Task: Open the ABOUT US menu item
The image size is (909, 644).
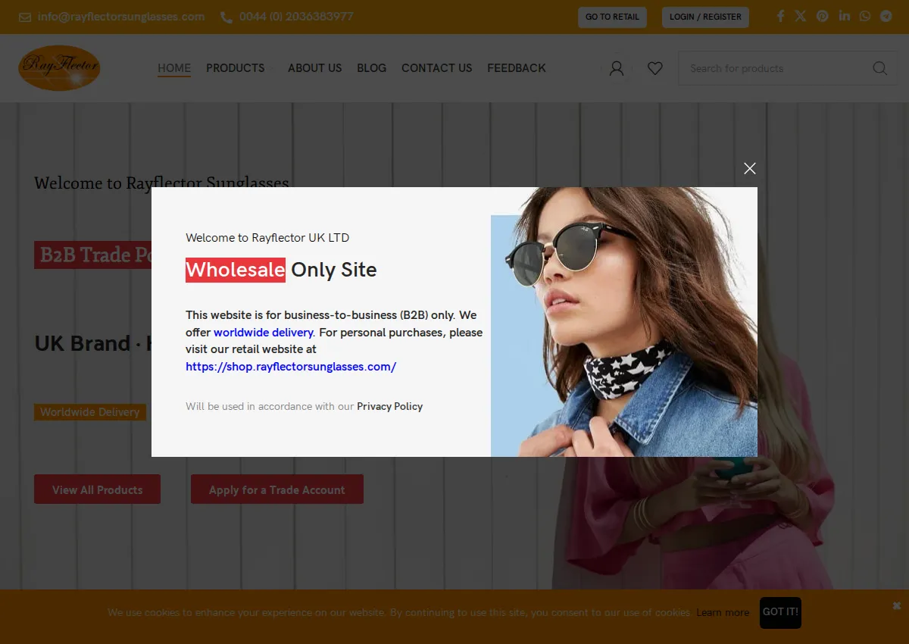Action: [x=315, y=68]
